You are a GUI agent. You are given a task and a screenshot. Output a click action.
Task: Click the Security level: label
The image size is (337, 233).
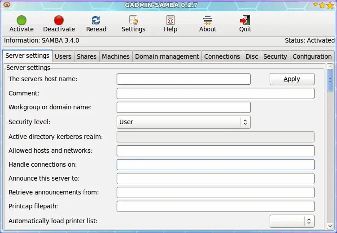pos(30,122)
